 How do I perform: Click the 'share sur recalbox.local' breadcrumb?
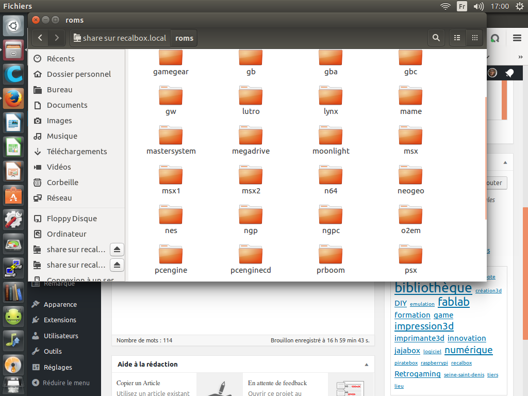coord(120,38)
